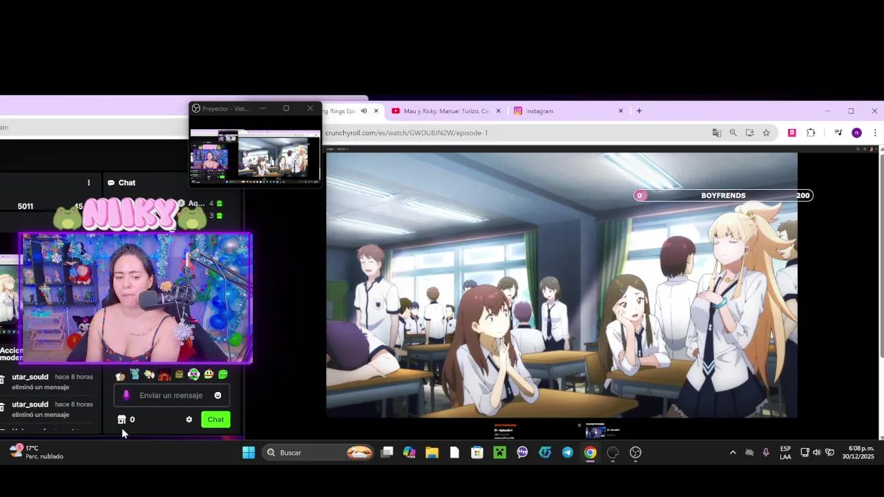The image size is (884, 497).
Task: Open a new Chrome tab
Action: (639, 110)
